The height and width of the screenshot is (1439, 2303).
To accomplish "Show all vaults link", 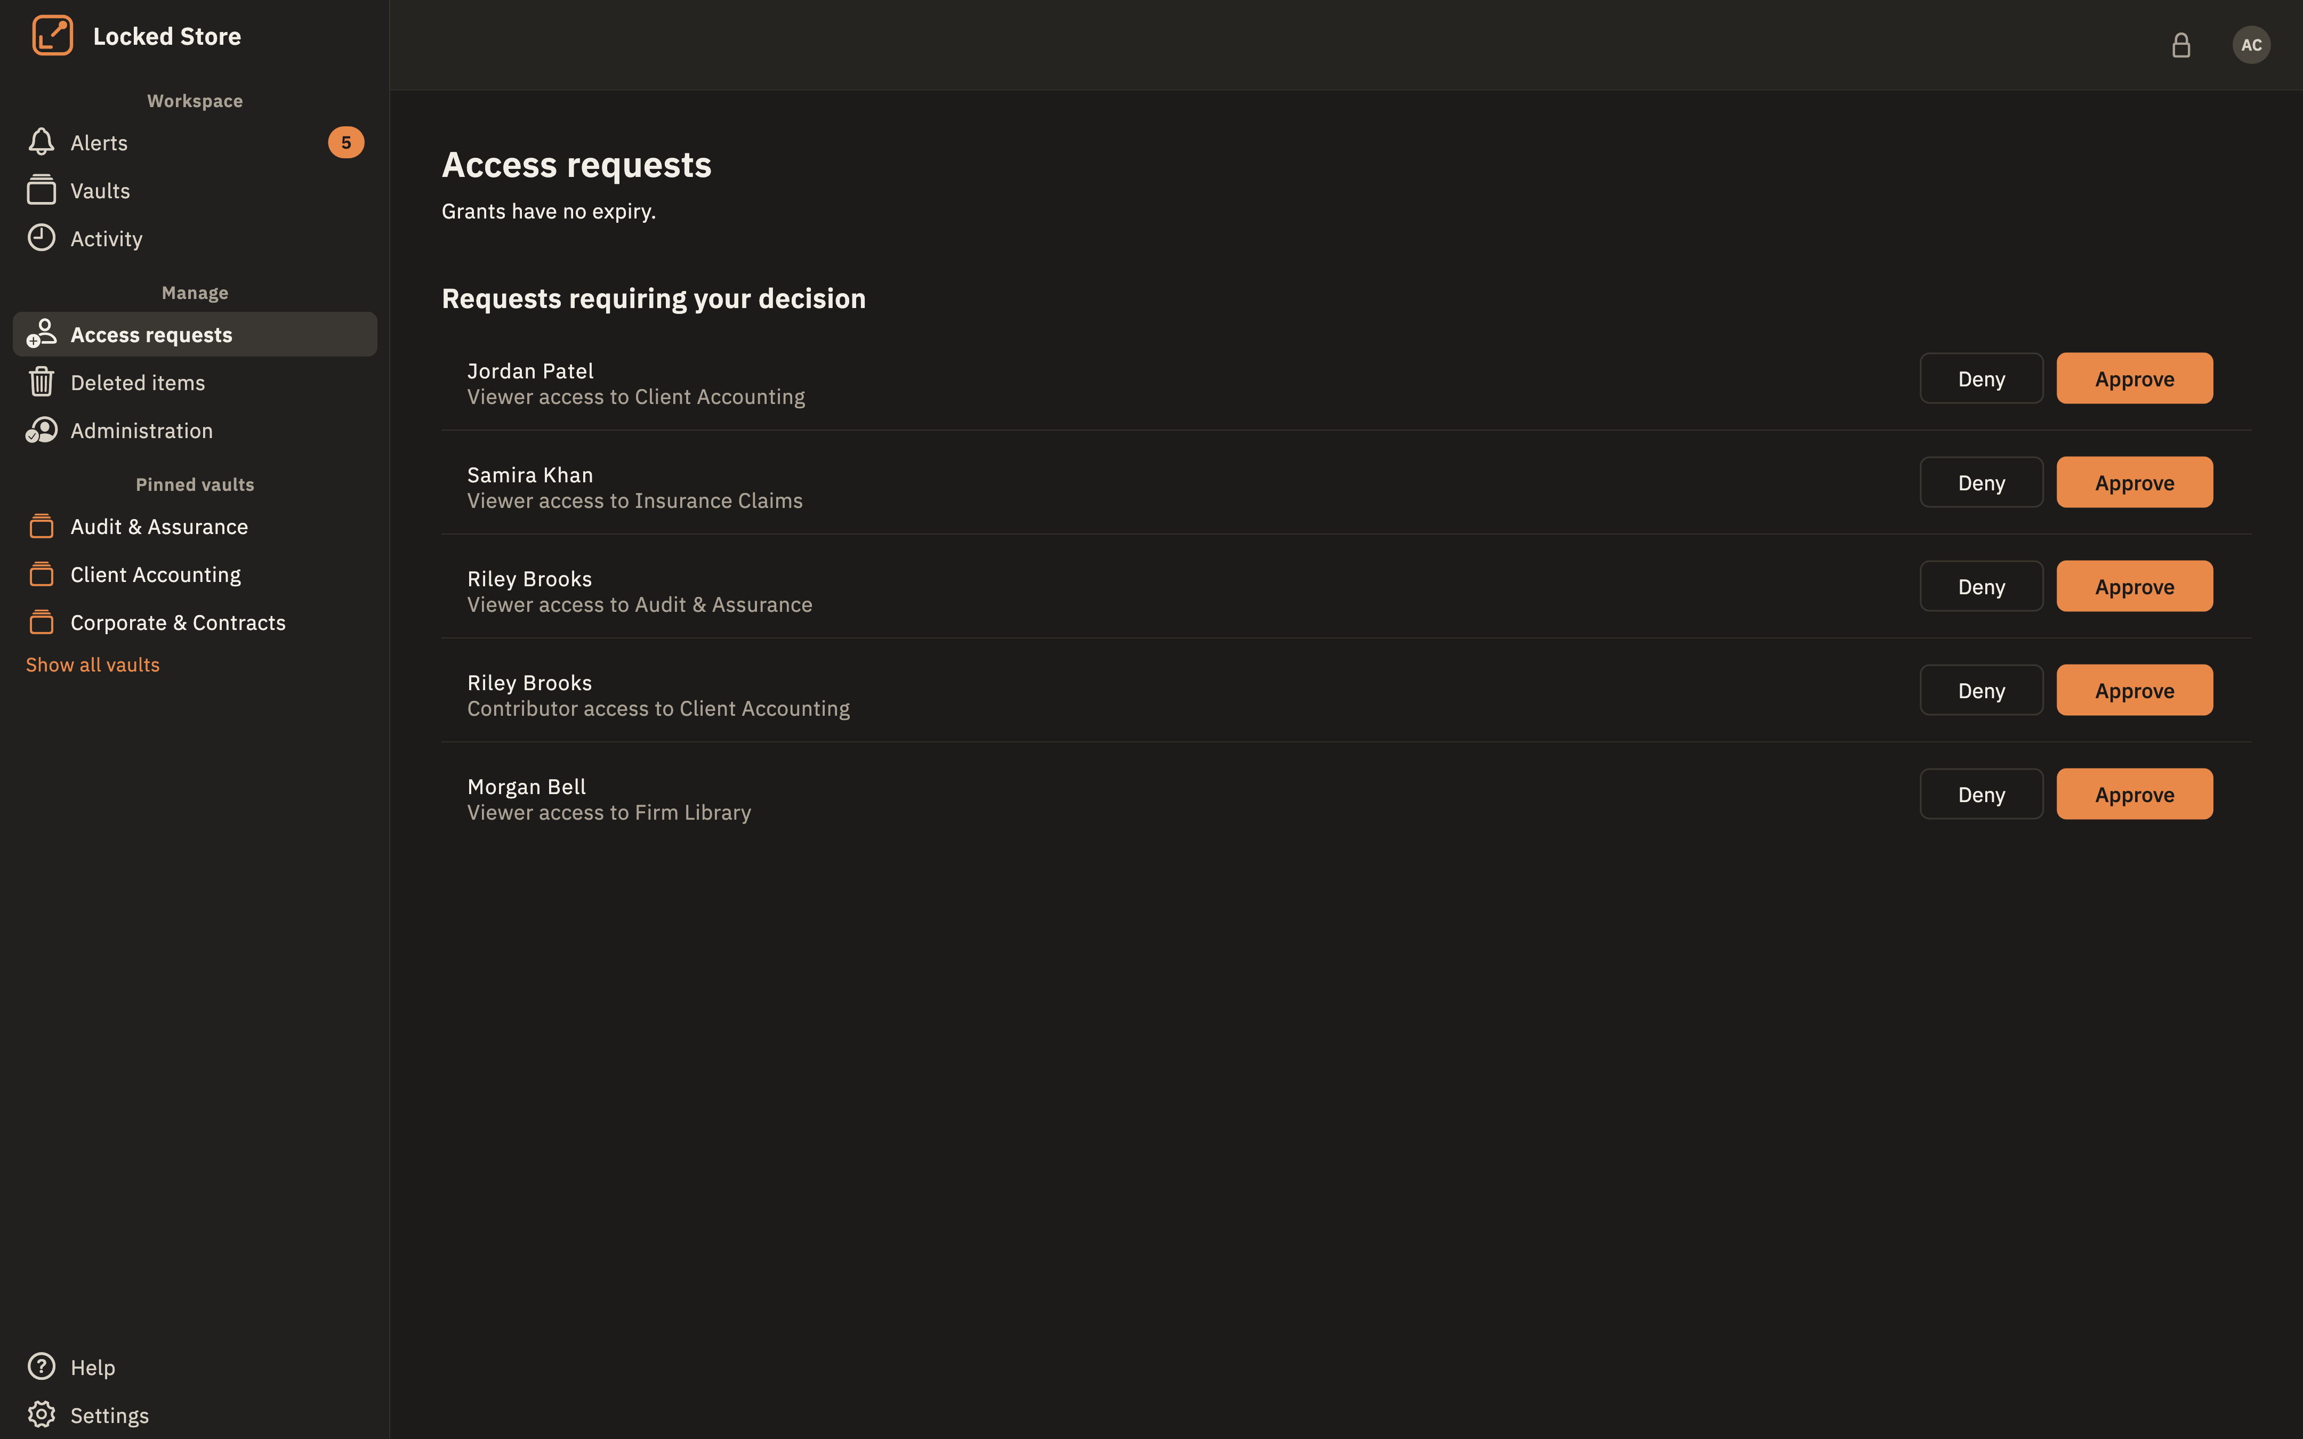I will point(92,664).
